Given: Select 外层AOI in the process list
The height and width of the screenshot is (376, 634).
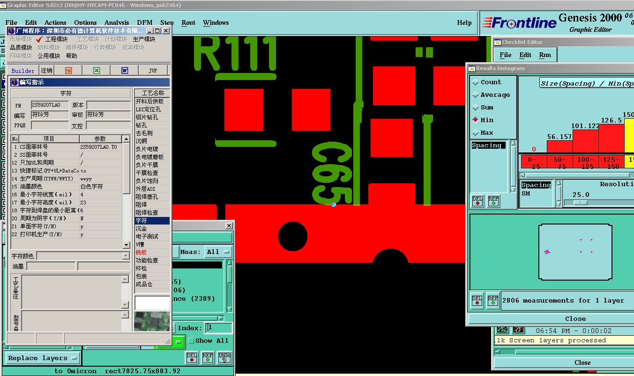Looking at the screenshot, I should [x=152, y=188].
